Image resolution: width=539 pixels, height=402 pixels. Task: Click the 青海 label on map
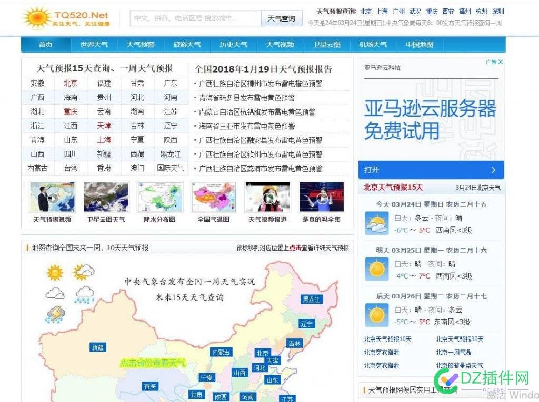(x=150, y=386)
